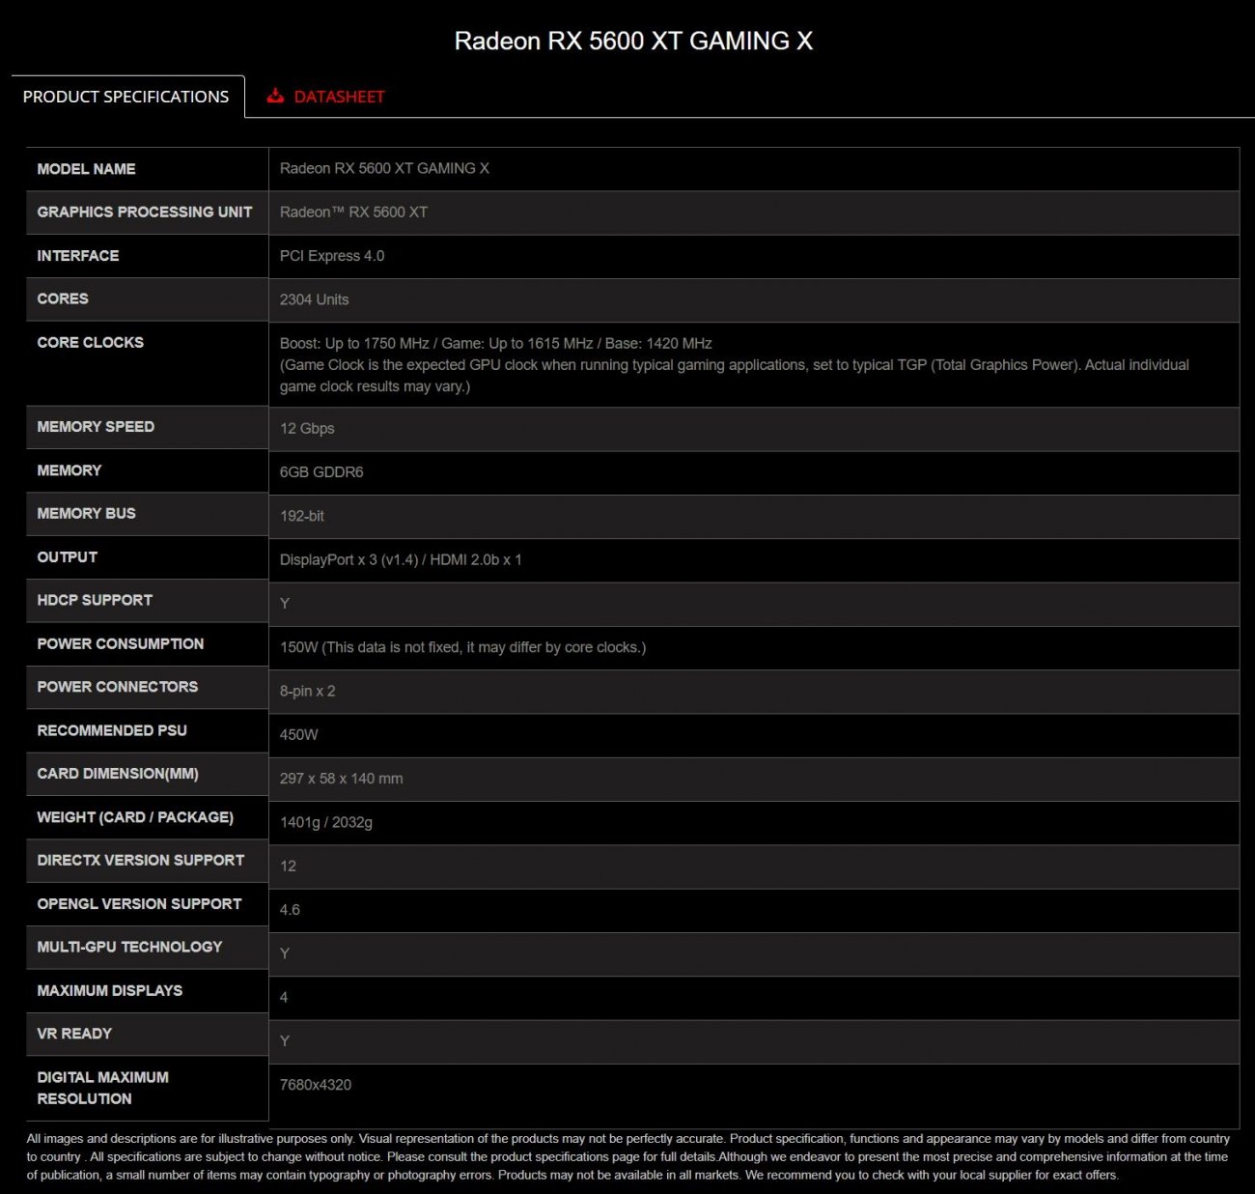
Task: Click the Boost and Game clock speed text
Action: [x=495, y=343]
